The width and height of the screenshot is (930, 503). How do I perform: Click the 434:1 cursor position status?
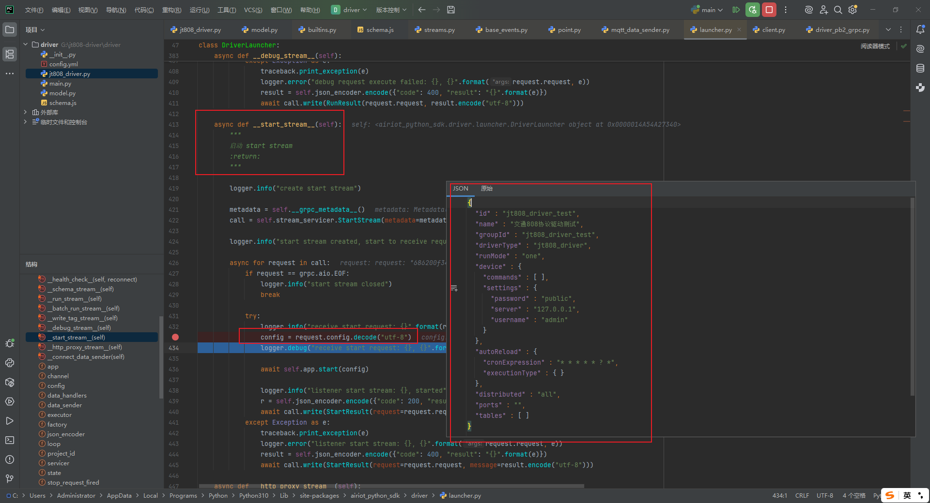[x=779, y=496]
